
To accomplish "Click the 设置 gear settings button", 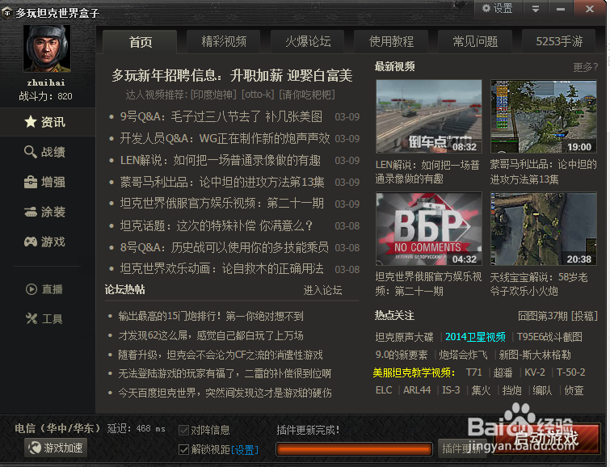I will [x=498, y=9].
